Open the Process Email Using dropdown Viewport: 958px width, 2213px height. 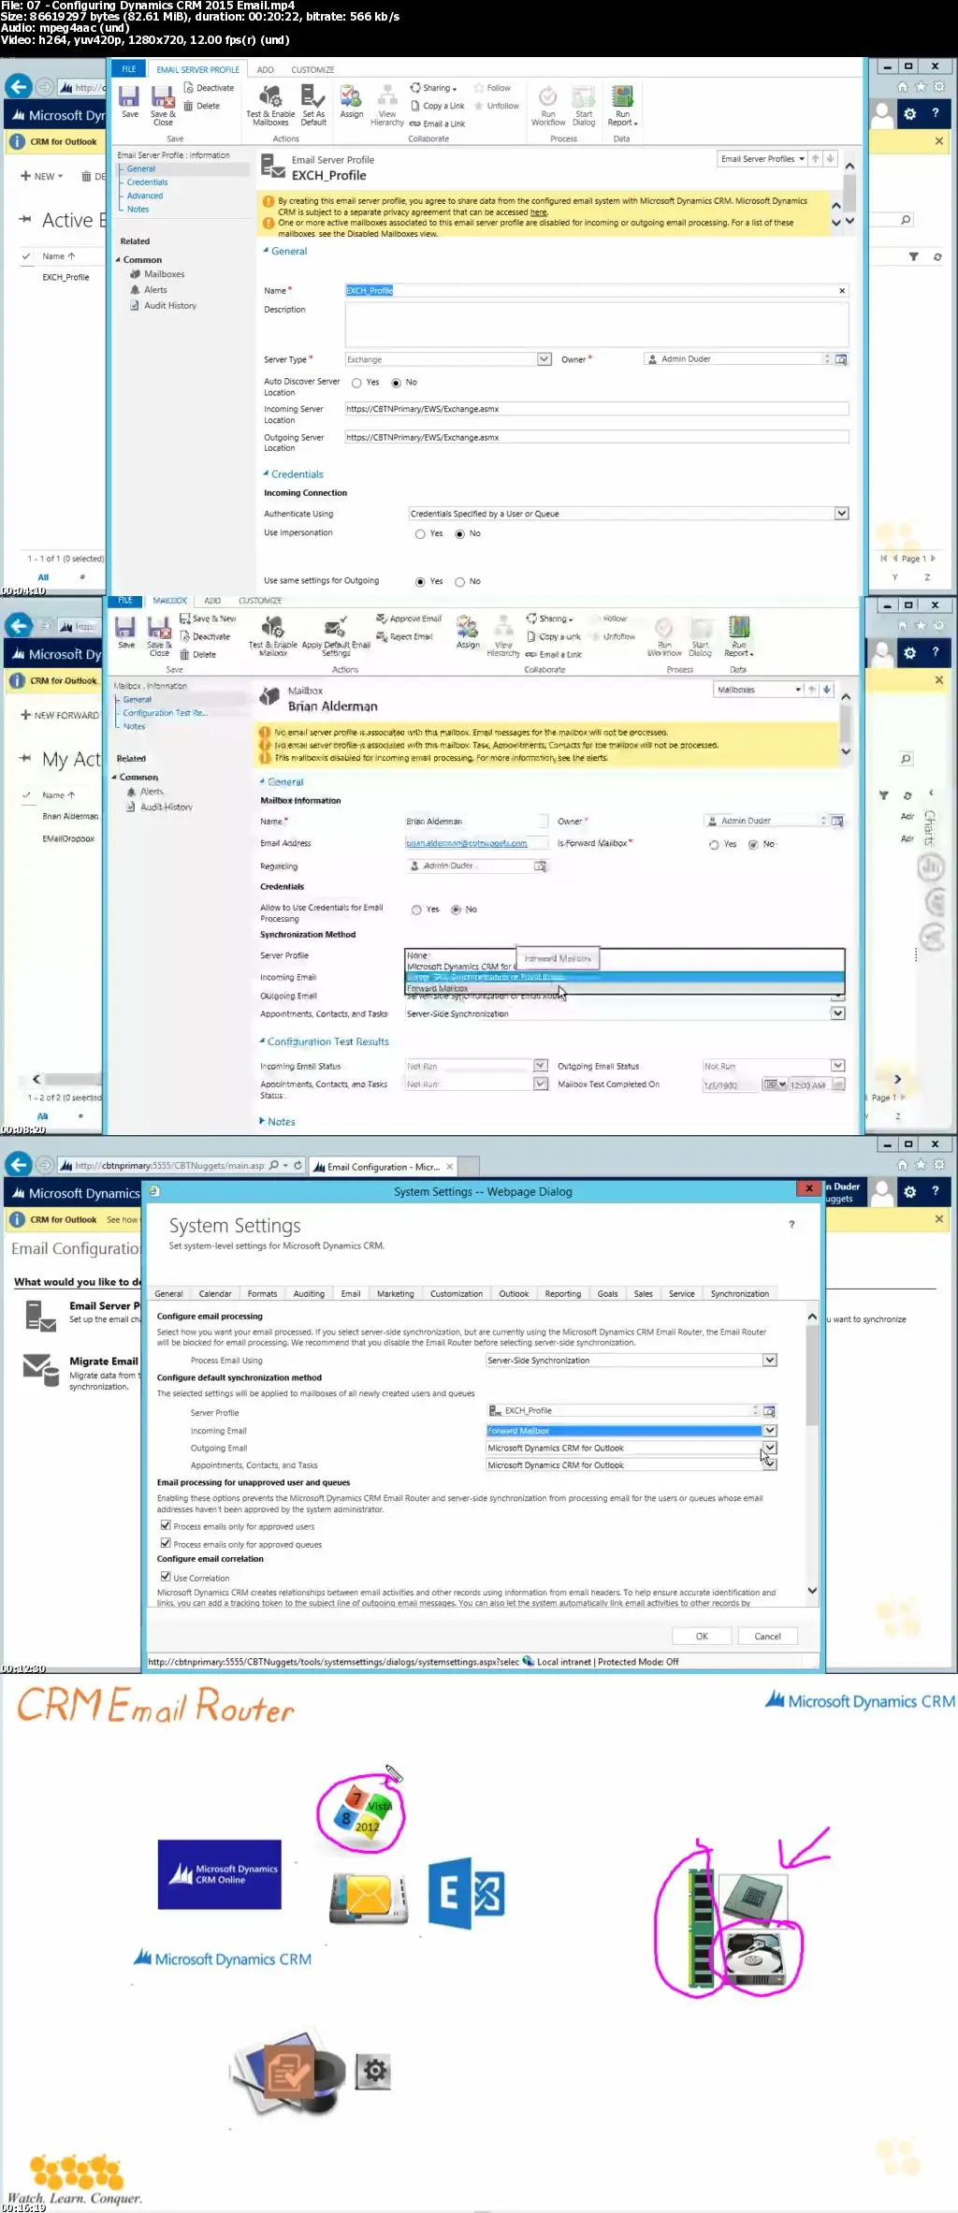click(x=769, y=1361)
